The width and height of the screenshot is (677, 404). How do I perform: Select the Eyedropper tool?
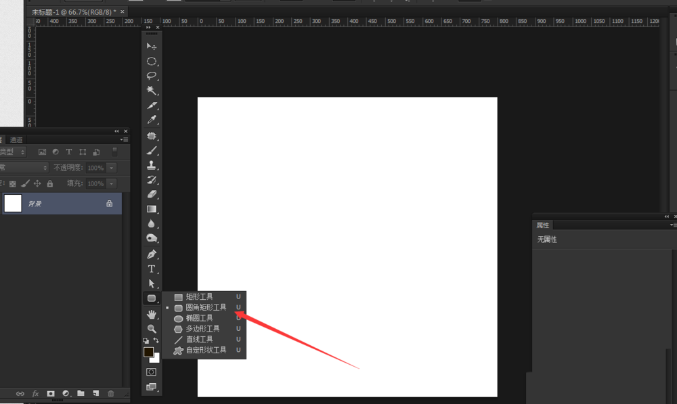(x=152, y=120)
